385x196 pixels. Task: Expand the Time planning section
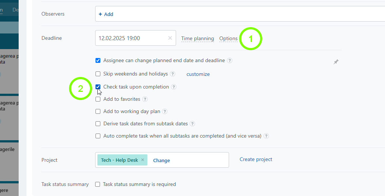coord(197,38)
